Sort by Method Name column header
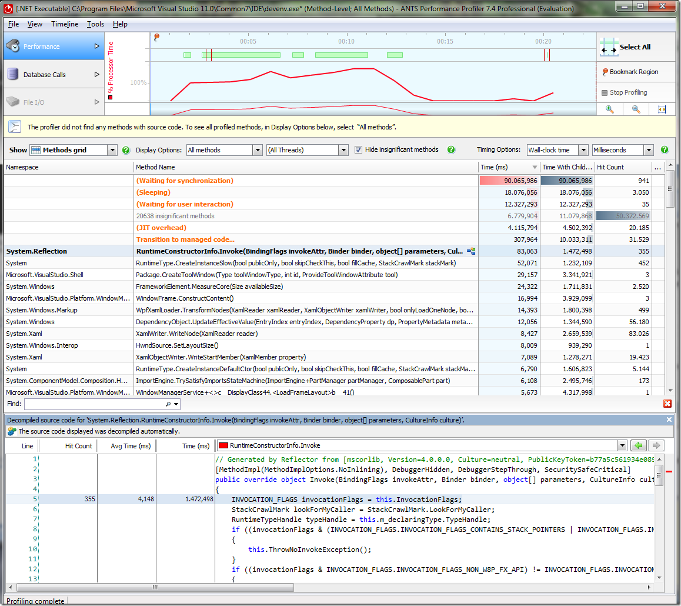Viewport: 681px width, 606px height. pyautogui.click(x=305, y=167)
